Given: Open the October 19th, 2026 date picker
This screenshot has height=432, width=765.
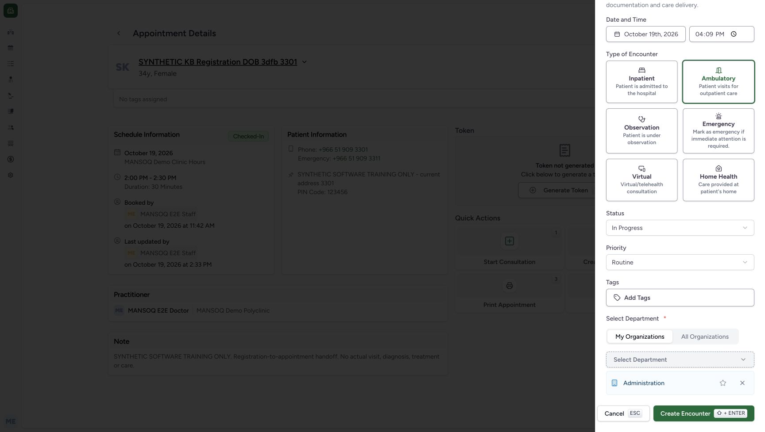Looking at the screenshot, I should pos(646,34).
